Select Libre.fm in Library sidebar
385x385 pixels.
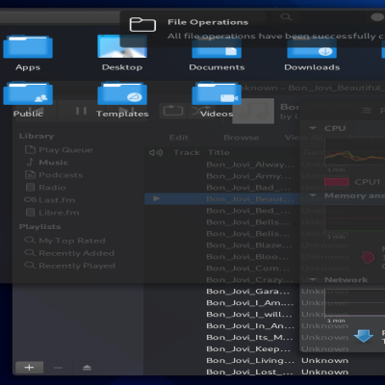point(52,213)
